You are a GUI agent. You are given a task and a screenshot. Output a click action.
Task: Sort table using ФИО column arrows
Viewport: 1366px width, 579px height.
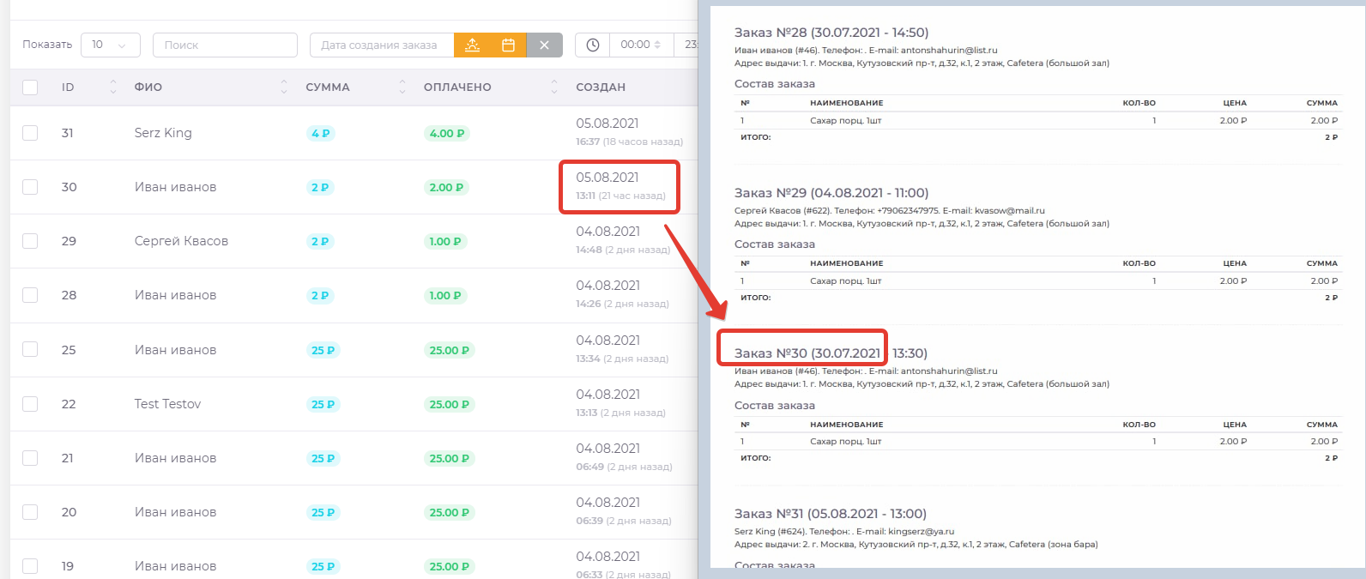284,87
